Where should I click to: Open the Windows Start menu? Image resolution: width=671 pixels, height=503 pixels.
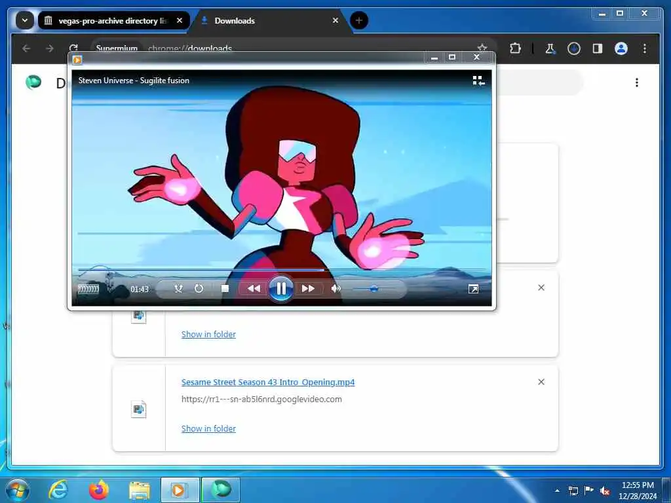(18, 489)
